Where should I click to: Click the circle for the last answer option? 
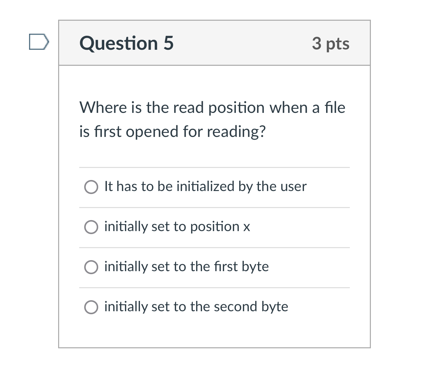[91, 307]
